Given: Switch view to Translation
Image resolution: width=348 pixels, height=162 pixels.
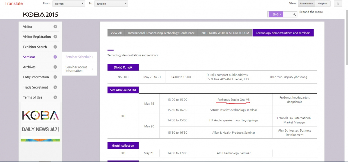Looking at the screenshot, I should (307, 3).
